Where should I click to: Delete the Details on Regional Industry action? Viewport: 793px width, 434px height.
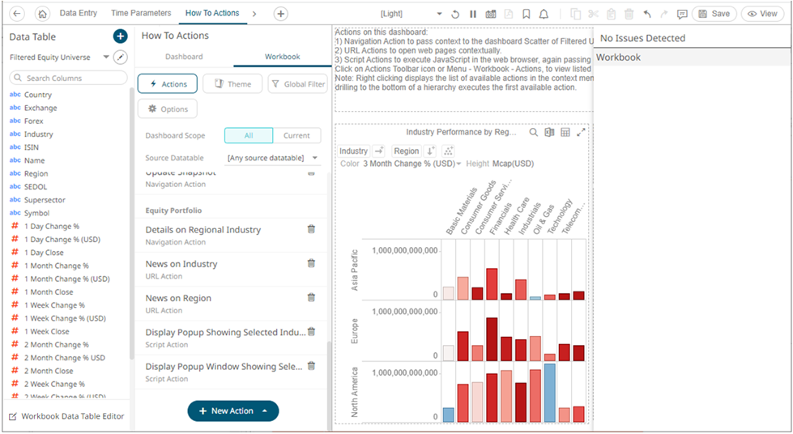pyautogui.click(x=311, y=229)
